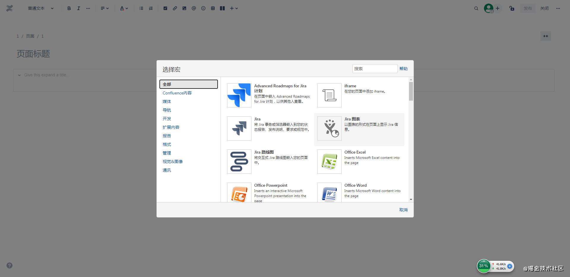Screen dimensions: 570x277
Task: Click 取消 to cancel macro selection
Action: pos(403,210)
